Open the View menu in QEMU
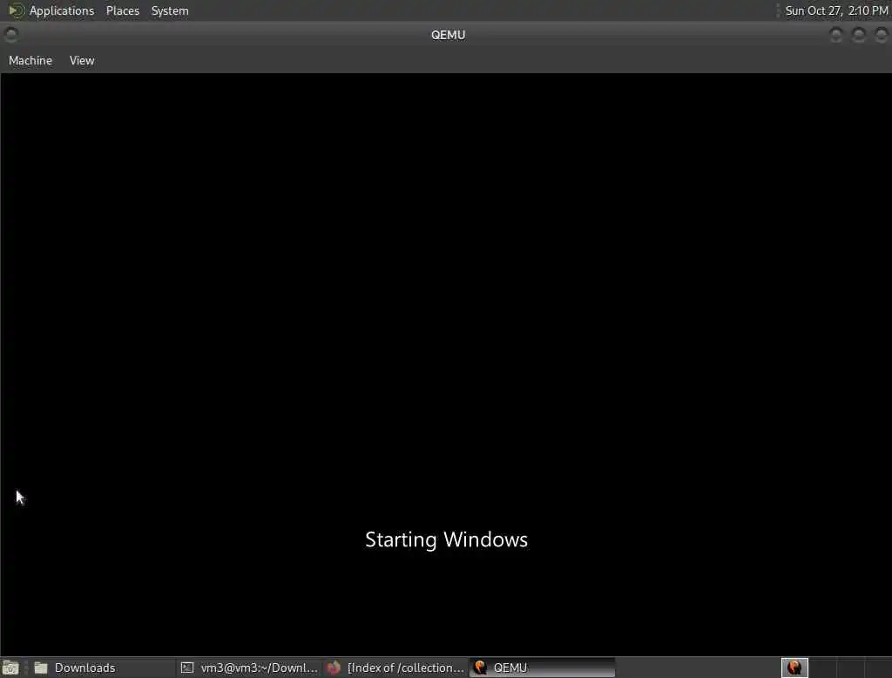892x678 pixels. (x=82, y=60)
